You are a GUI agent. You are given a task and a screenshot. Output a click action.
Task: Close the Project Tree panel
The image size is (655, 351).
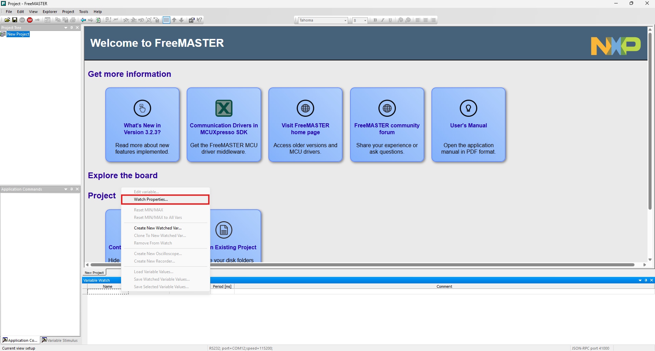pyautogui.click(x=77, y=28)
